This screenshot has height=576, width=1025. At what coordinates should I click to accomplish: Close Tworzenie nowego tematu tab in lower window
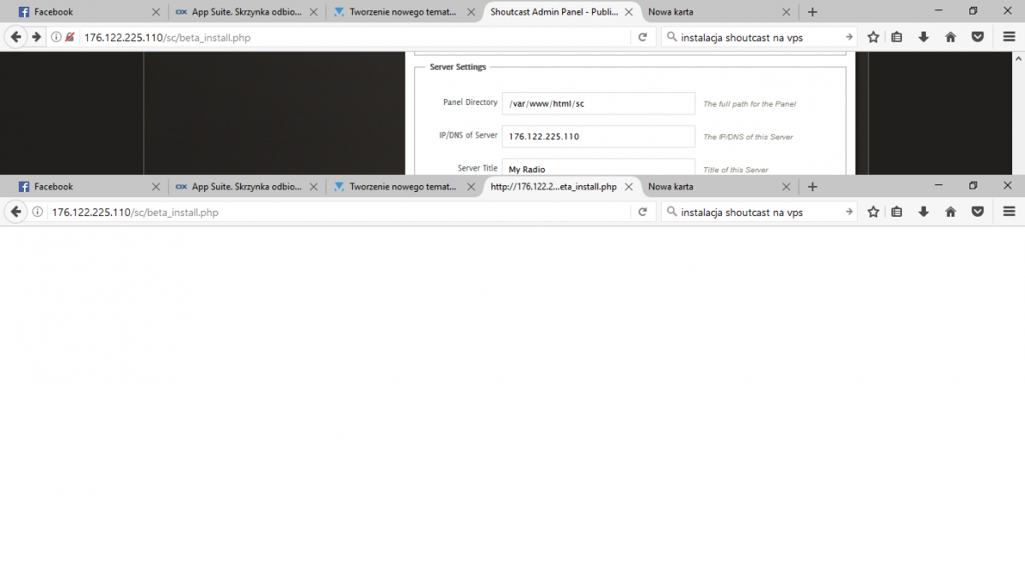[471, 186]
